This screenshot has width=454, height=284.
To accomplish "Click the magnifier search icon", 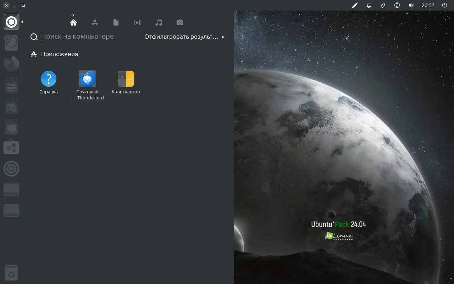I will click(34, 37).
